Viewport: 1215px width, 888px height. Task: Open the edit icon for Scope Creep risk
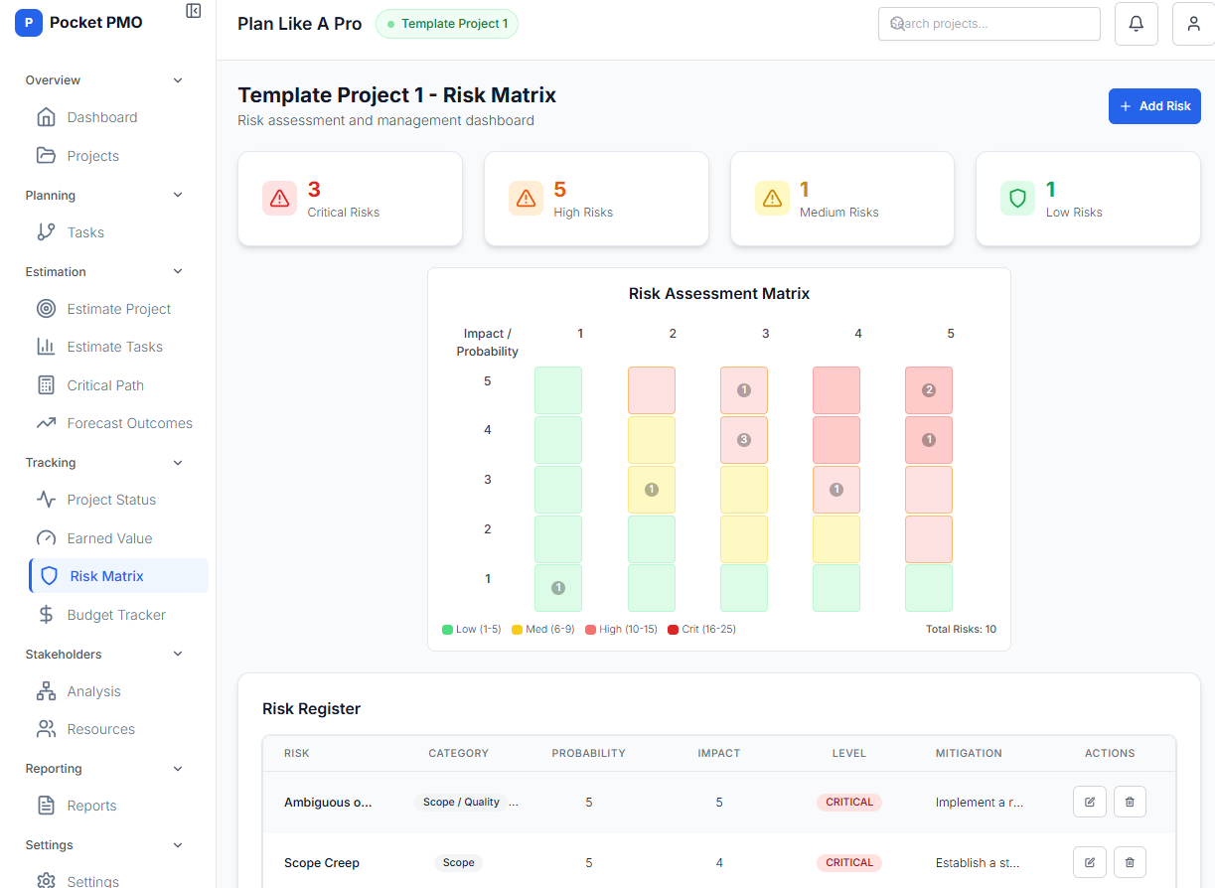pyautogui.click(x=1089, y=862)
